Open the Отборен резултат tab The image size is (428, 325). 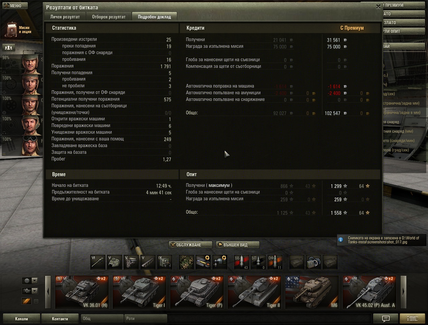[109, 17]
